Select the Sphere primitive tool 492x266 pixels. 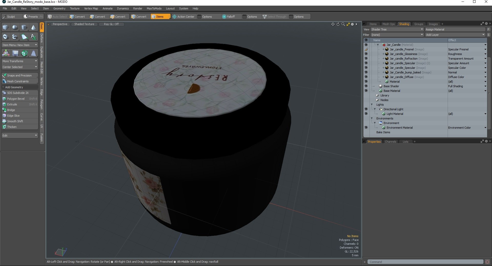(x=15, y=27)
